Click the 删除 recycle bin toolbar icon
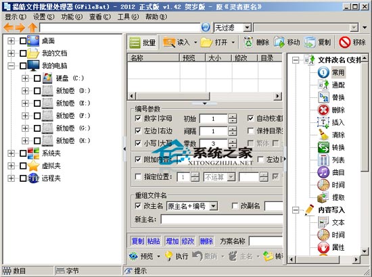 click(248, 43)
